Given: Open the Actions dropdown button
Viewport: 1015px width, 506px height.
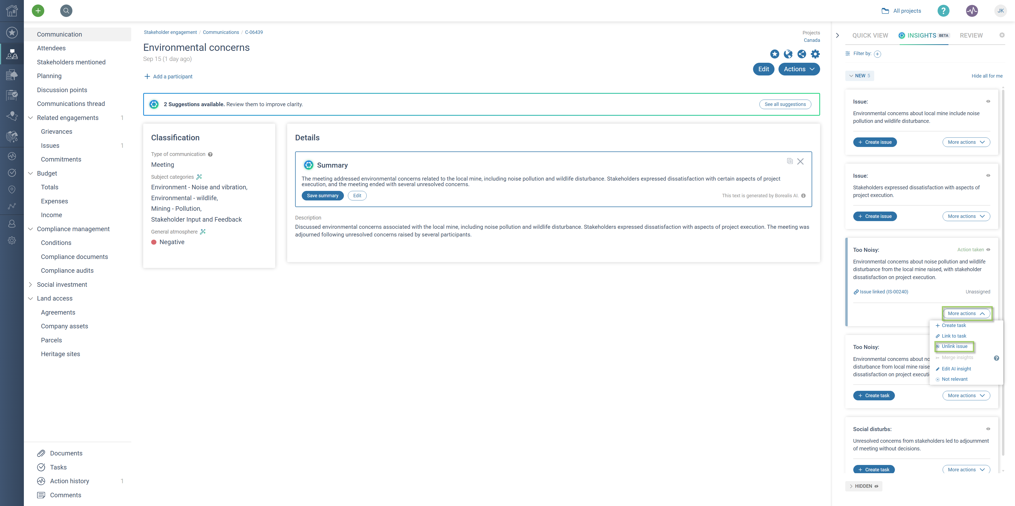Looking at the screenshot, I should 799,69.
